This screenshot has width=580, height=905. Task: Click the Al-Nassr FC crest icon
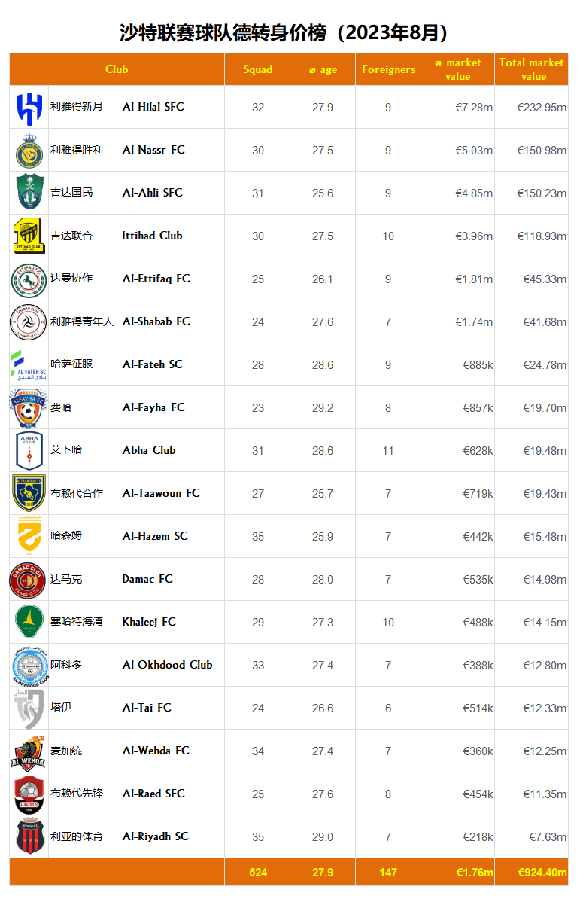tap(29, 151)
